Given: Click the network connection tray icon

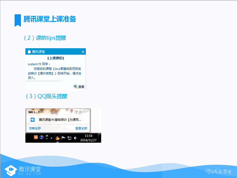Looking at the screenshot, I should [x=69, y=138].
